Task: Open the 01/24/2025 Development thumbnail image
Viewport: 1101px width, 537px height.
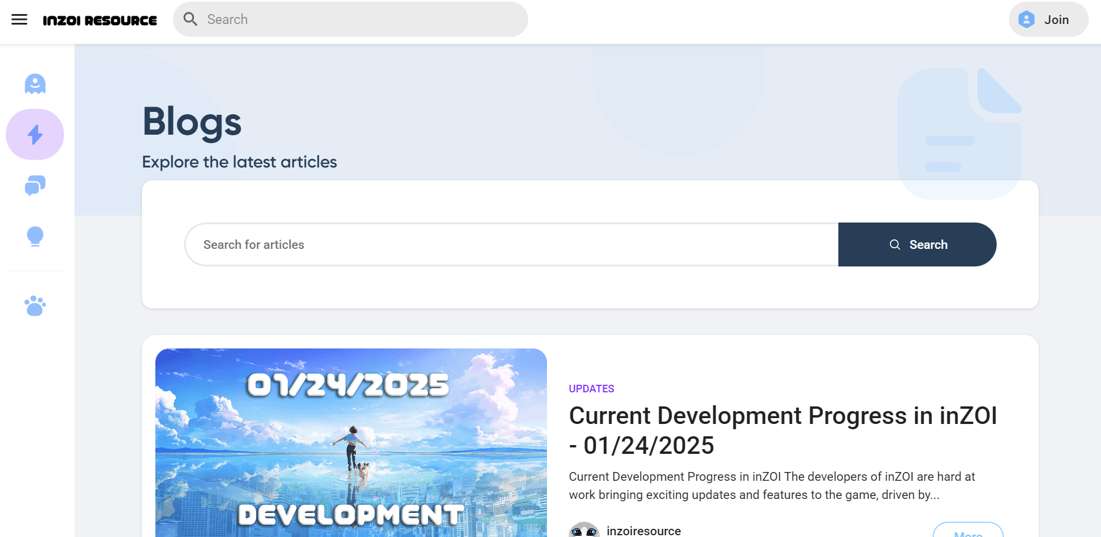Action: coord(351,442)
